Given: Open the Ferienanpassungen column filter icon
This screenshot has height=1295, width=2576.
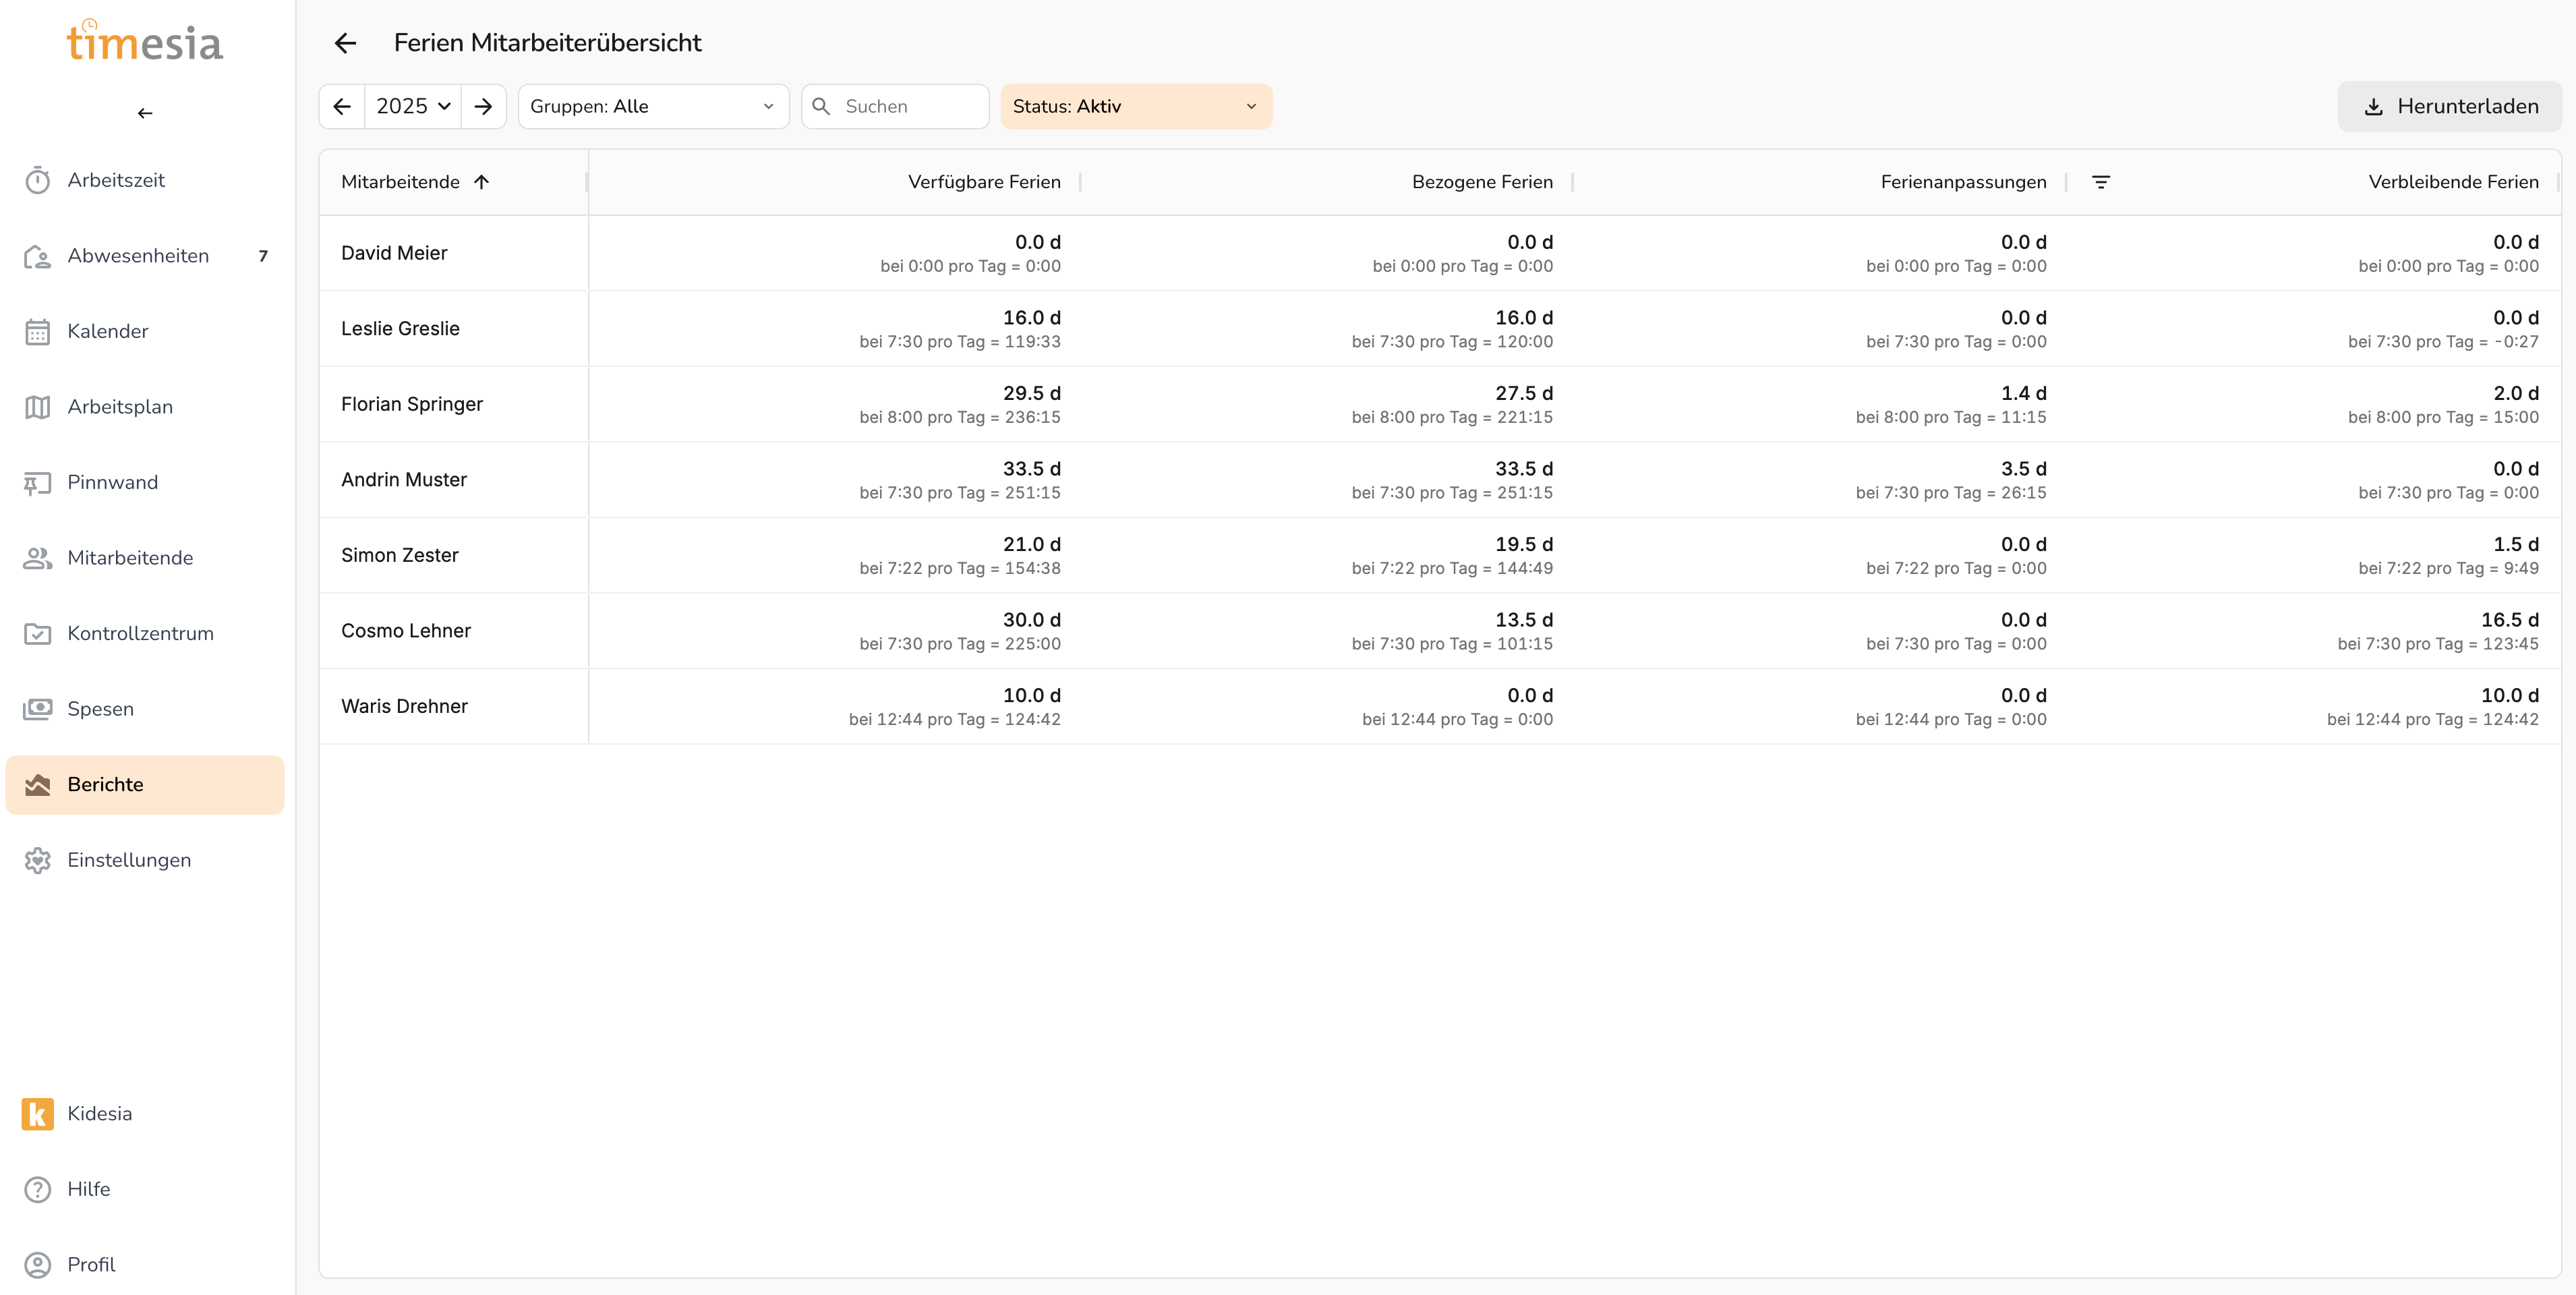Looking at the screenshot, I should [x=2100, y=182].
